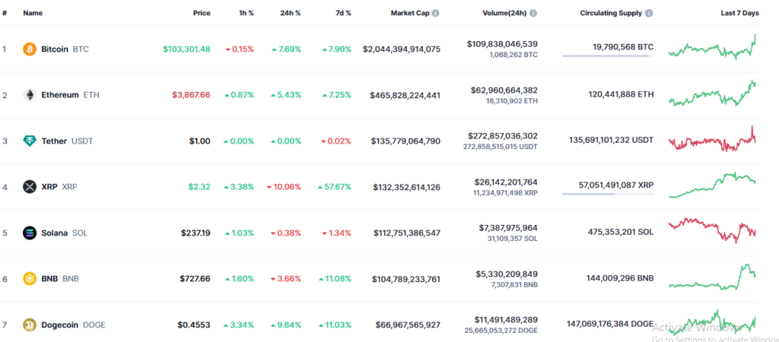The height and width of the screenshot is (342, 779).
Task: Click the Dogecoin logo icon
Action: pyautogui.click(x=30, y=325)
